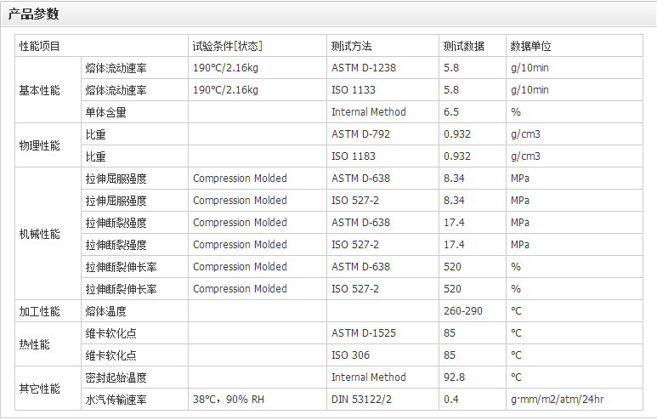Click the 测试数据 column header

(464, 46)
